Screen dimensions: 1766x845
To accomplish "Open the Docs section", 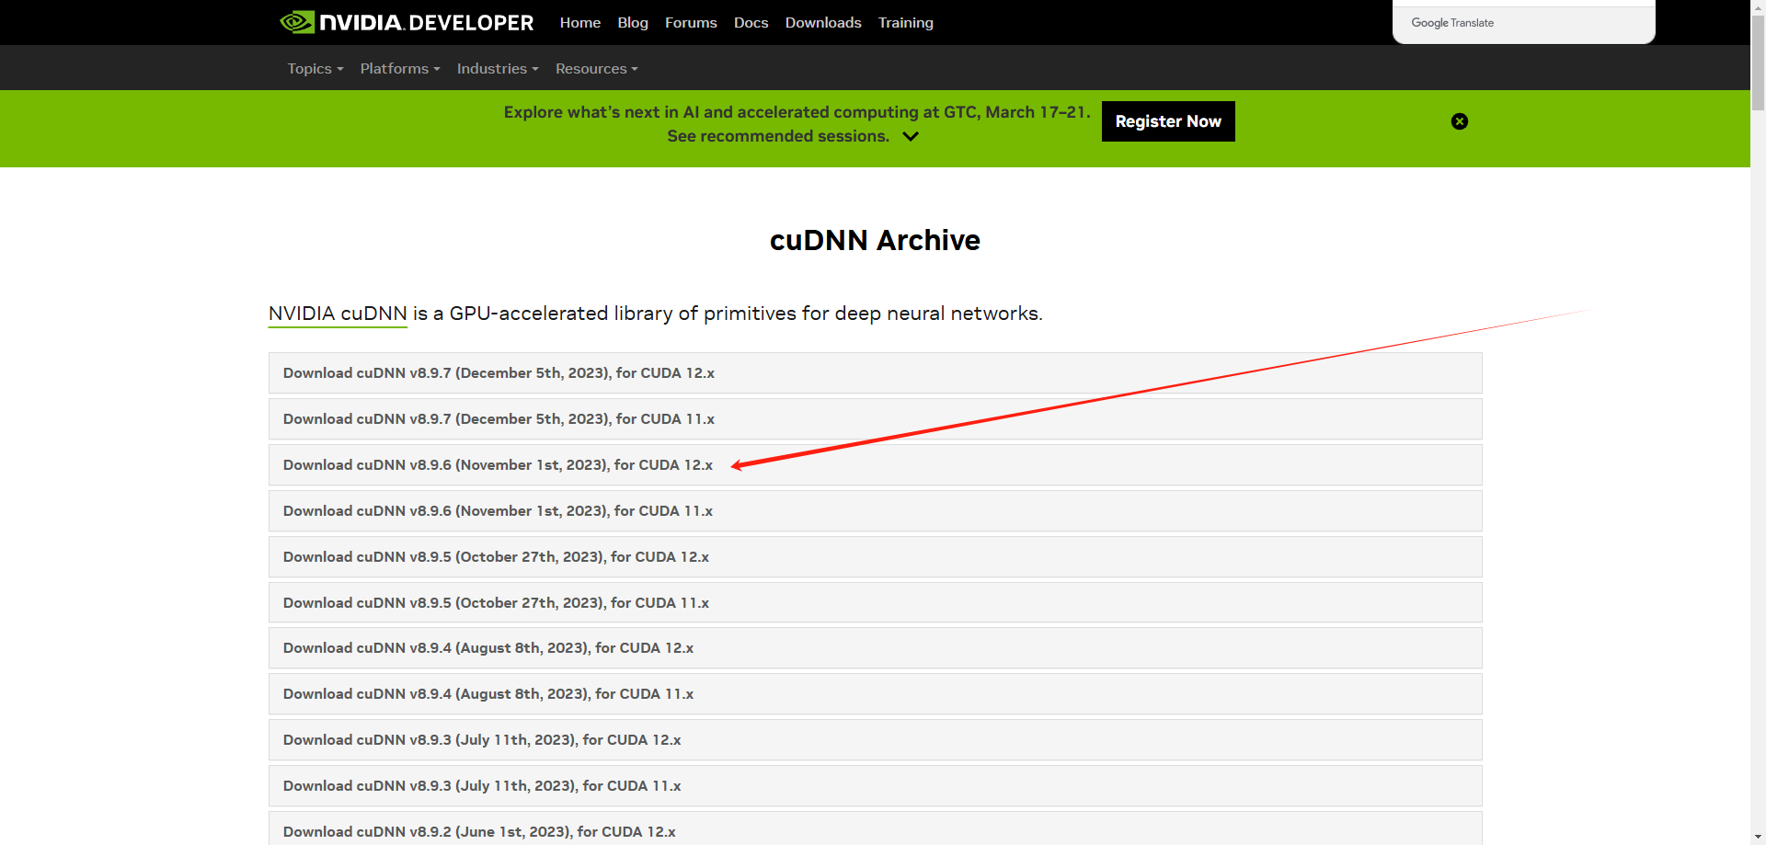I will point(751,23).
